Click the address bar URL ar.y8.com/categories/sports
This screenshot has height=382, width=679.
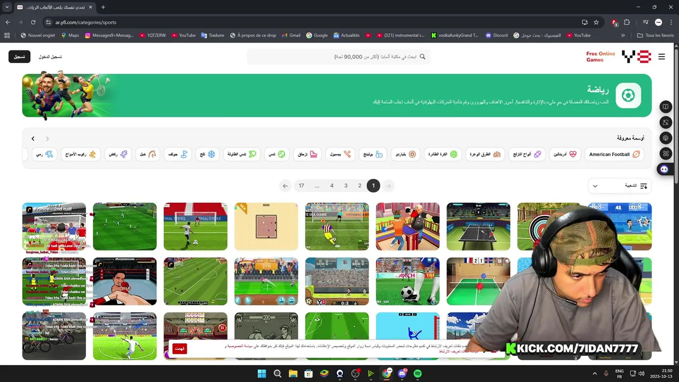86,22
